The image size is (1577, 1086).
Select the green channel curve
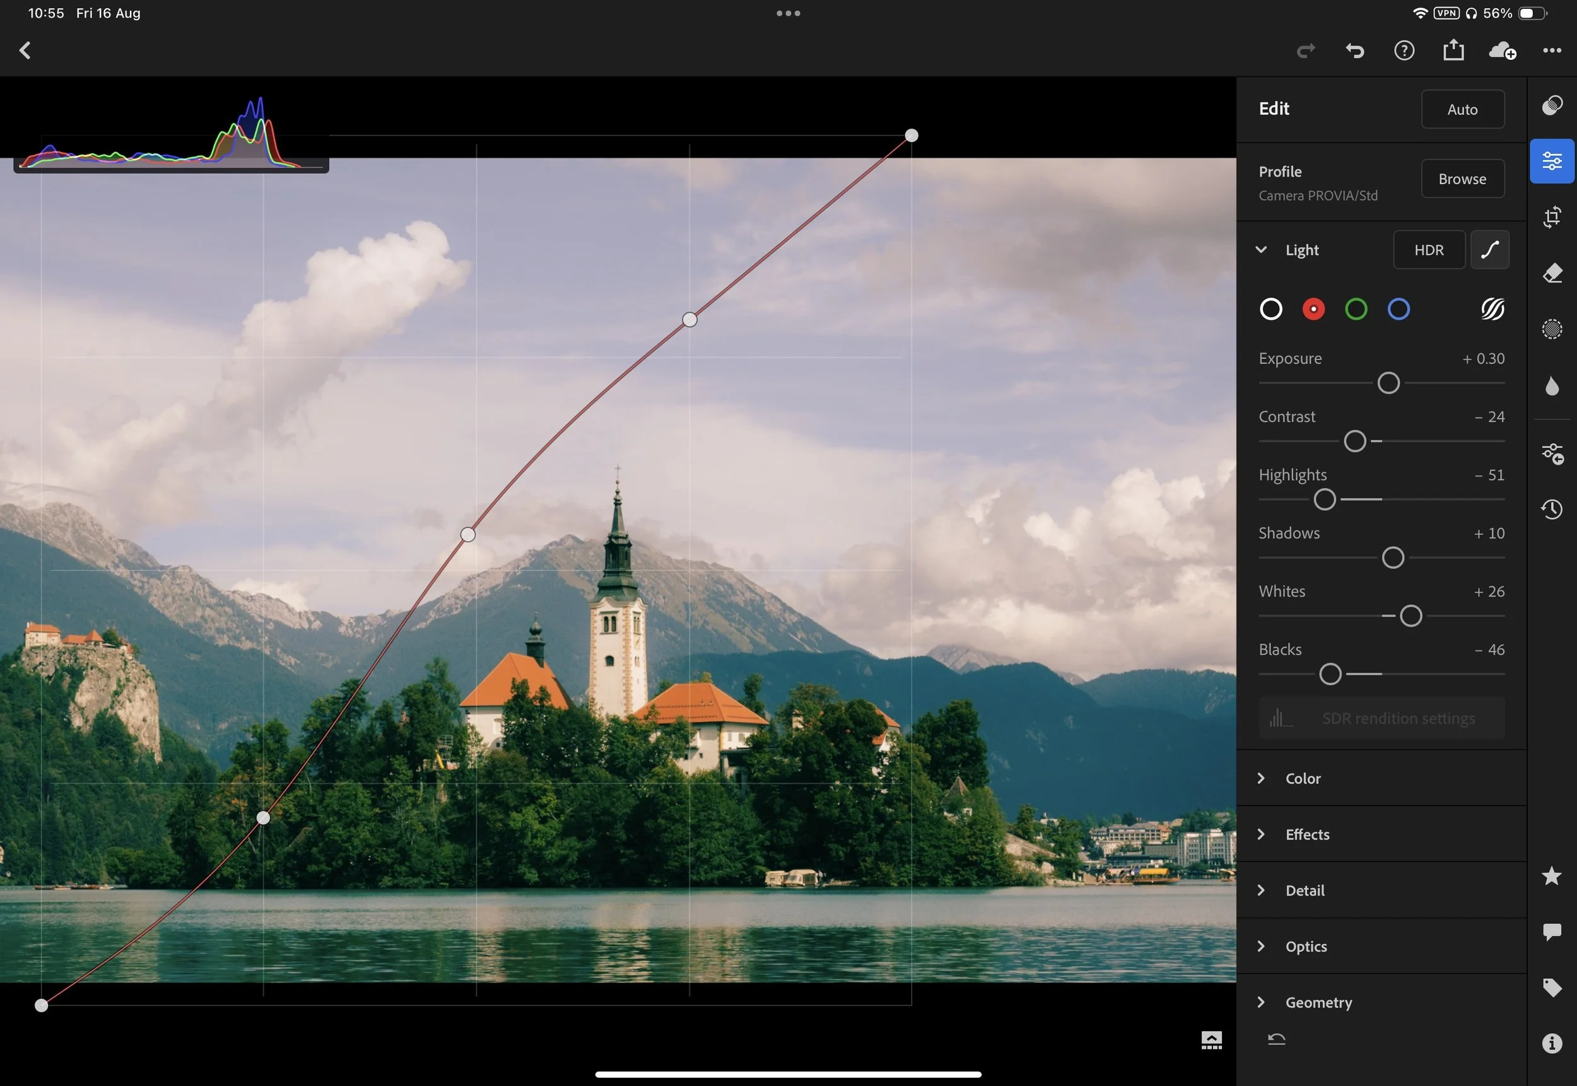point(1356,310)
